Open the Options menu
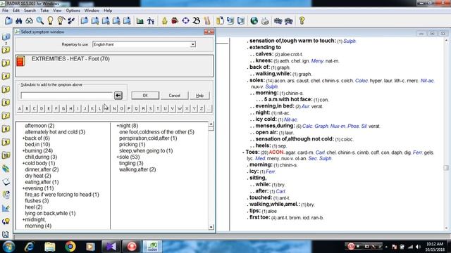Screen dimensions: 451x253 73,11
